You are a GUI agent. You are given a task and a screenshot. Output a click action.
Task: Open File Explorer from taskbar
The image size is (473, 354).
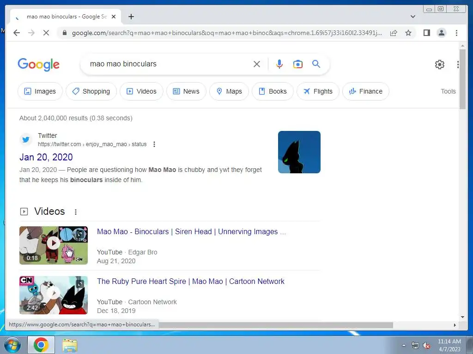coord(70,345)
